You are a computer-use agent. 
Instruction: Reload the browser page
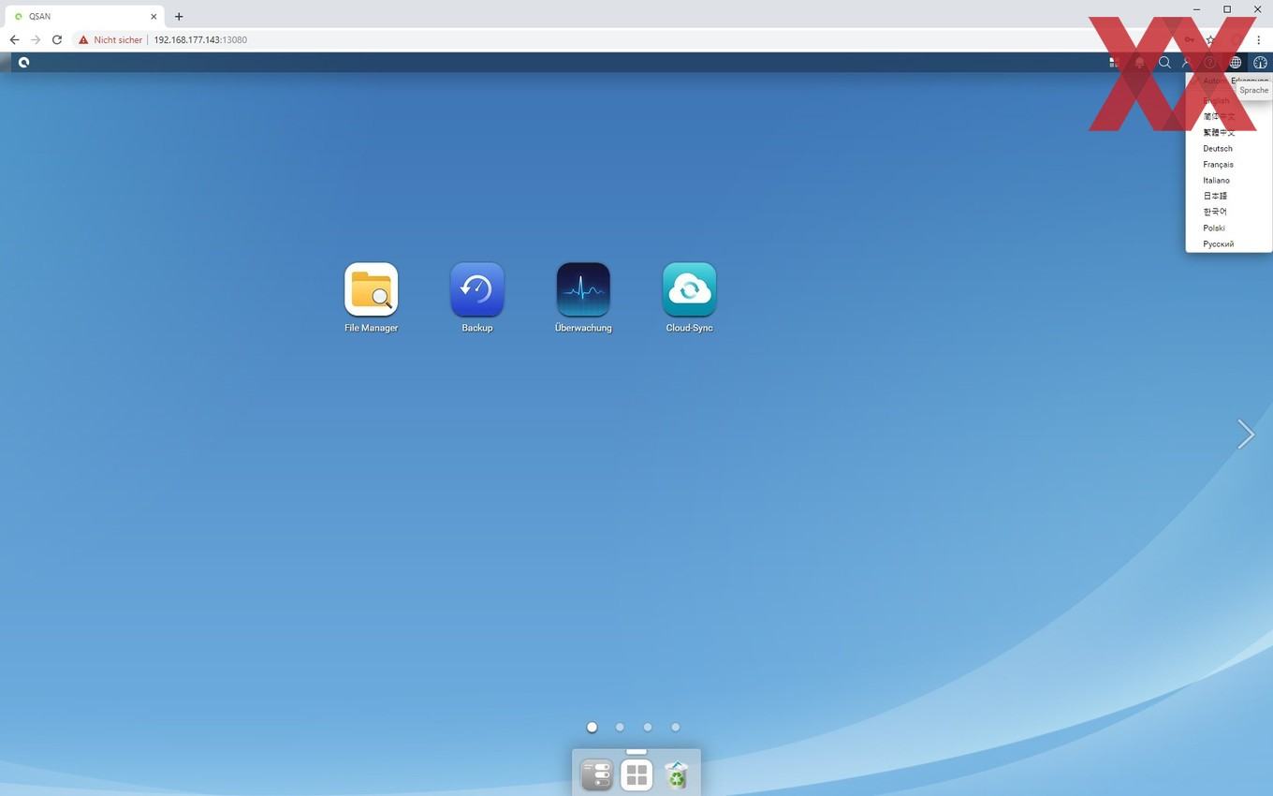pyautogui.click(x=57, y=39)
